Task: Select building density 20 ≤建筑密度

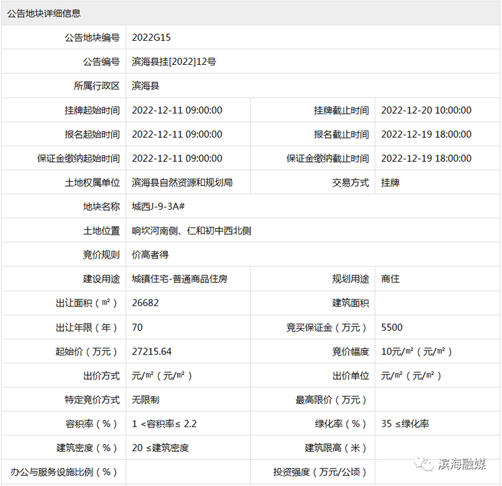Action: point(161,448)
